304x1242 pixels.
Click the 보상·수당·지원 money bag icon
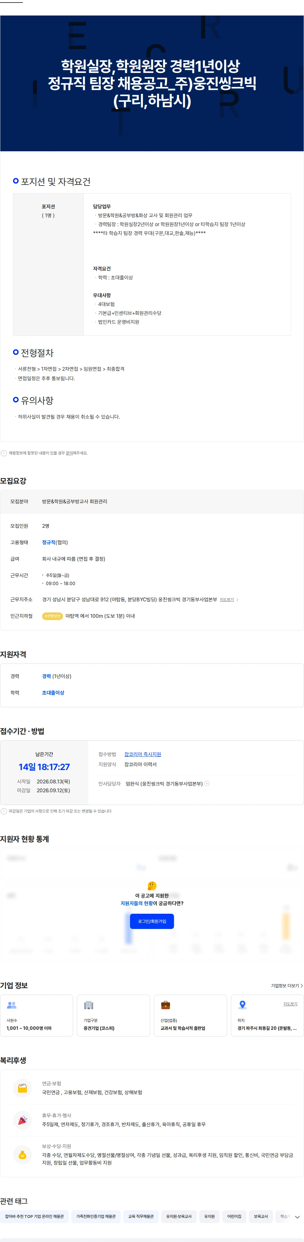(x=22, y=1155)
